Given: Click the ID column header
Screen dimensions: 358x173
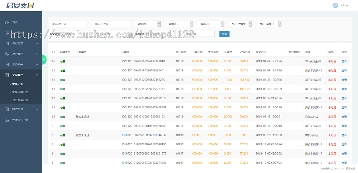Looking at the screenshot, I should 53,52.
